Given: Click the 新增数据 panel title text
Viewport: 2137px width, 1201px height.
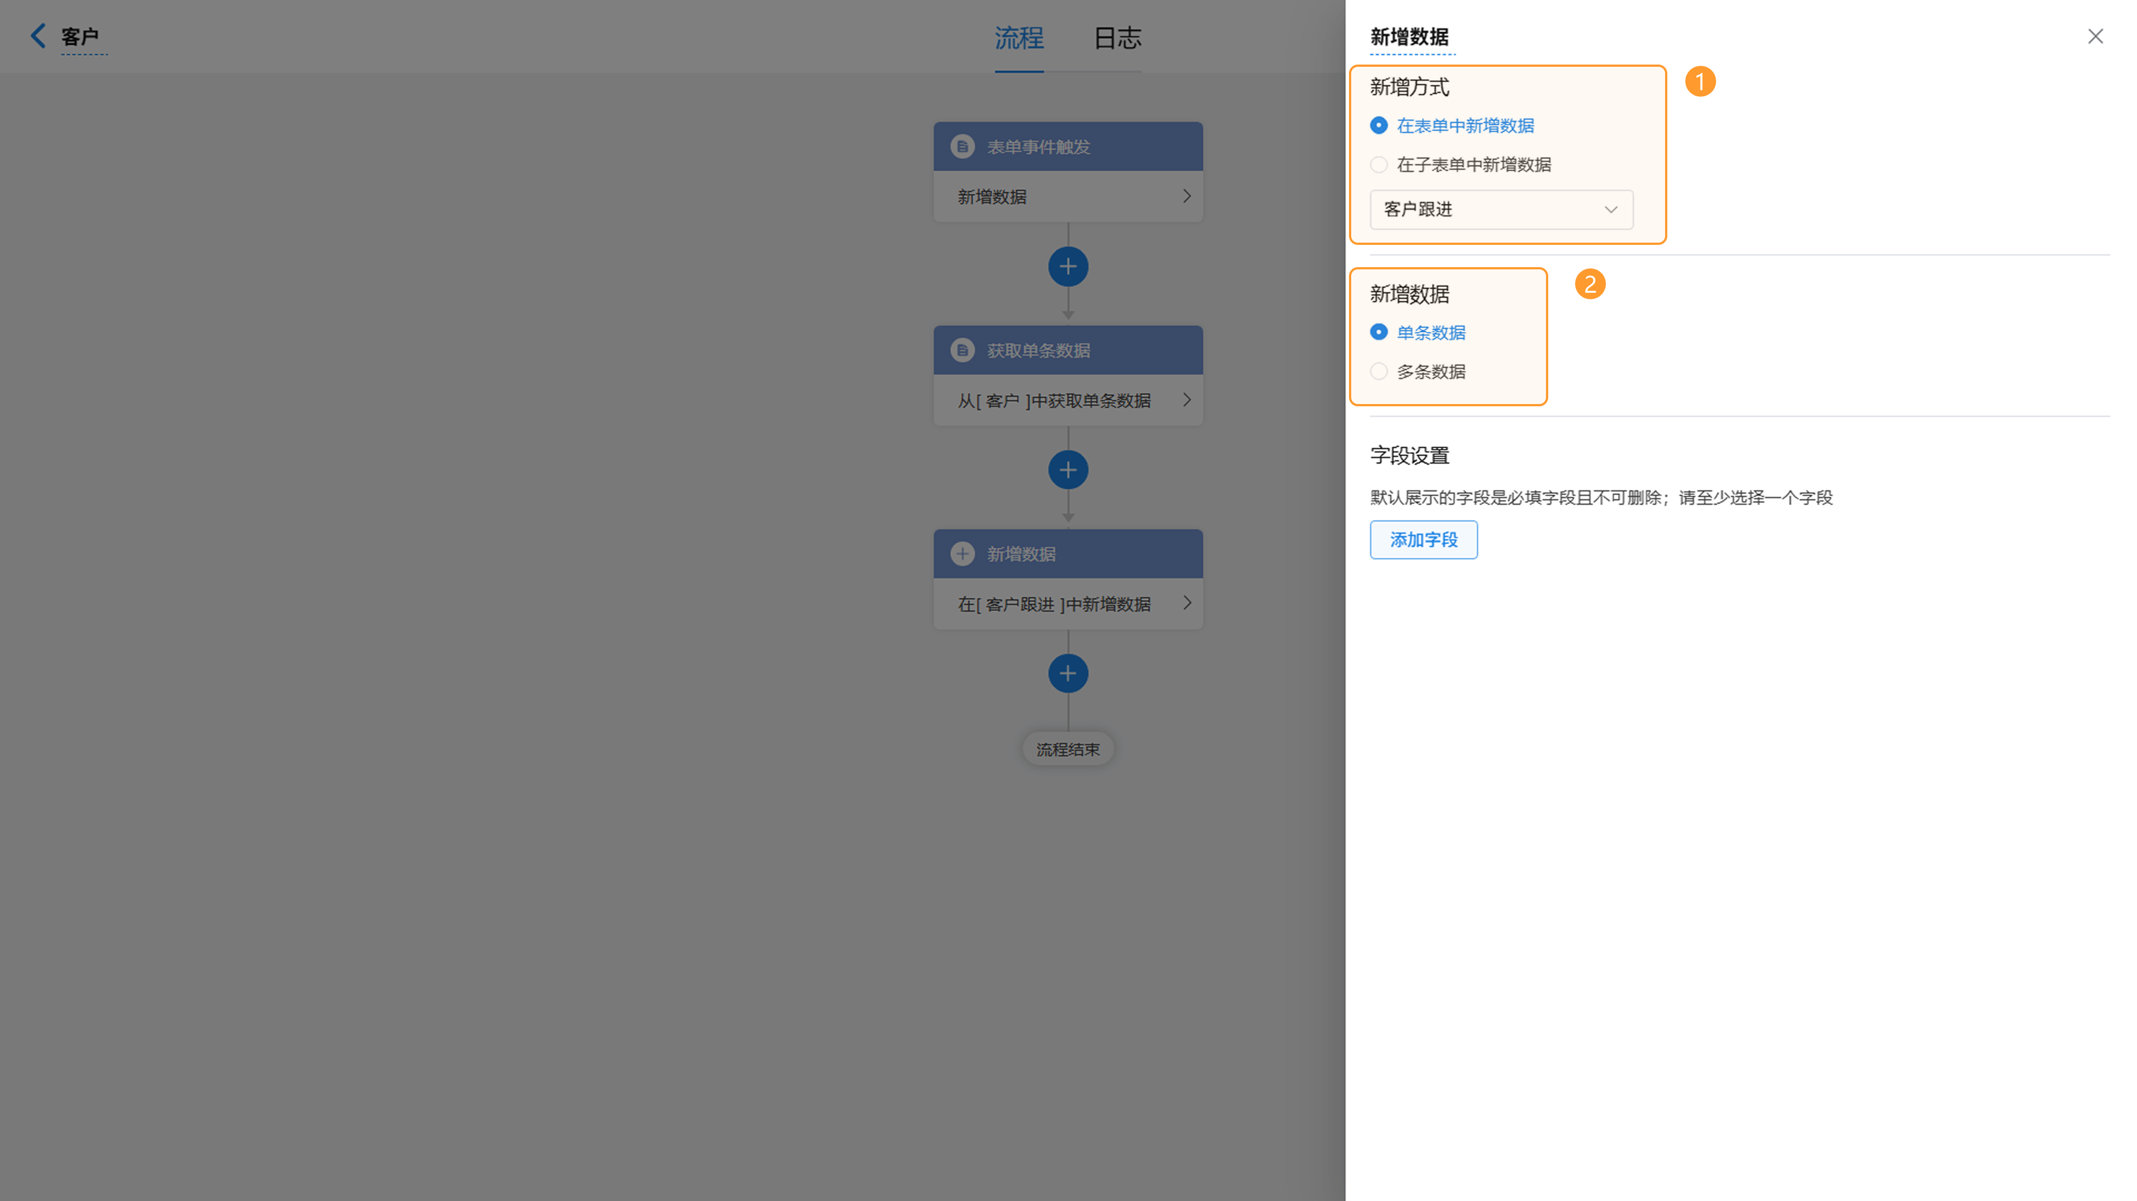Looking at the screenshot, I should 1410,37.
